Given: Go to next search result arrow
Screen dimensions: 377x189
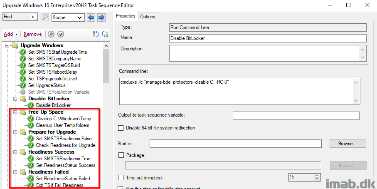Looking at the screenshot, I should coord(101,17).
